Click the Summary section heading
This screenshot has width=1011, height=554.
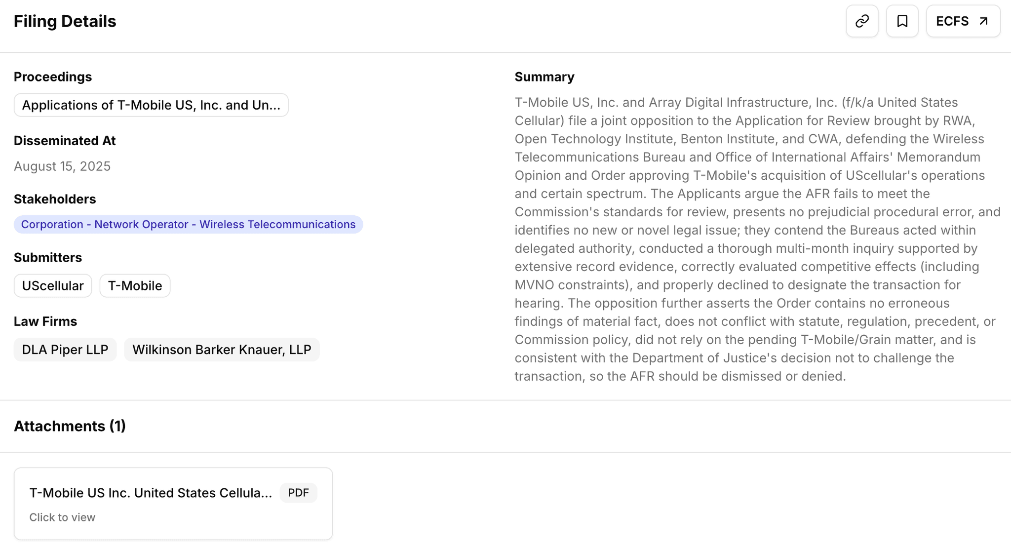[544, 77]
